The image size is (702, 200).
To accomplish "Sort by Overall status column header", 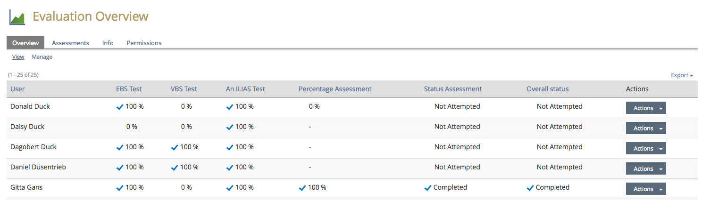I will (547, 89).
